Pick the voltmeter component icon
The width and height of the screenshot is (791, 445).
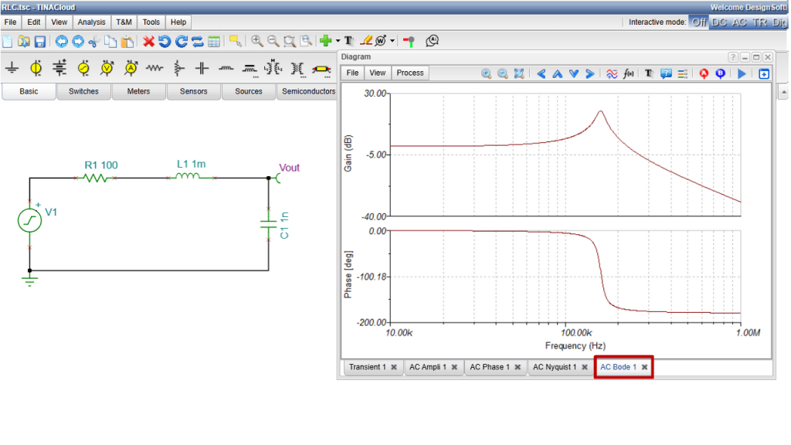tap(107, 68)
